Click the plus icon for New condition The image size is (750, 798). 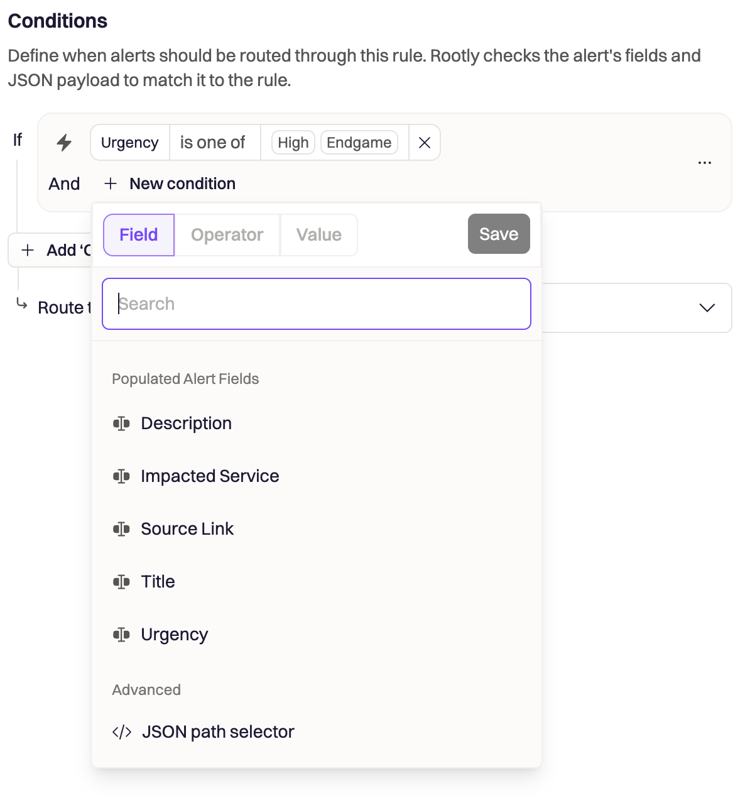[x=111, y=183]
